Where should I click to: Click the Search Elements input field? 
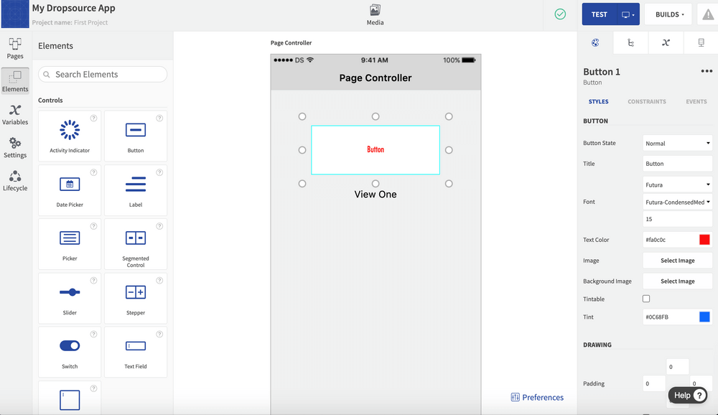tap(102, 74)
